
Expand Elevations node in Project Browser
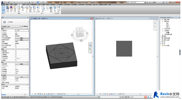(163, 34)
